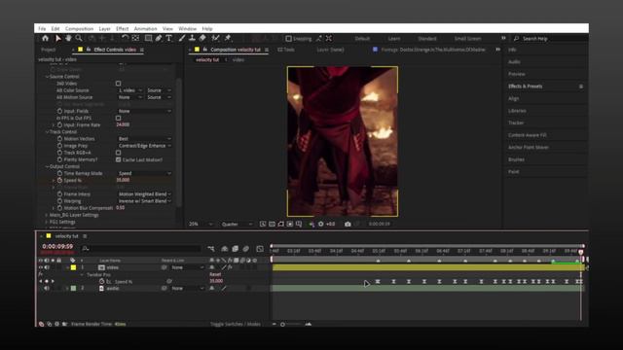The width and height of the screenshot is (623, 350).
Task: Click the timeline graph editor icon
Action: coord(260,249)
